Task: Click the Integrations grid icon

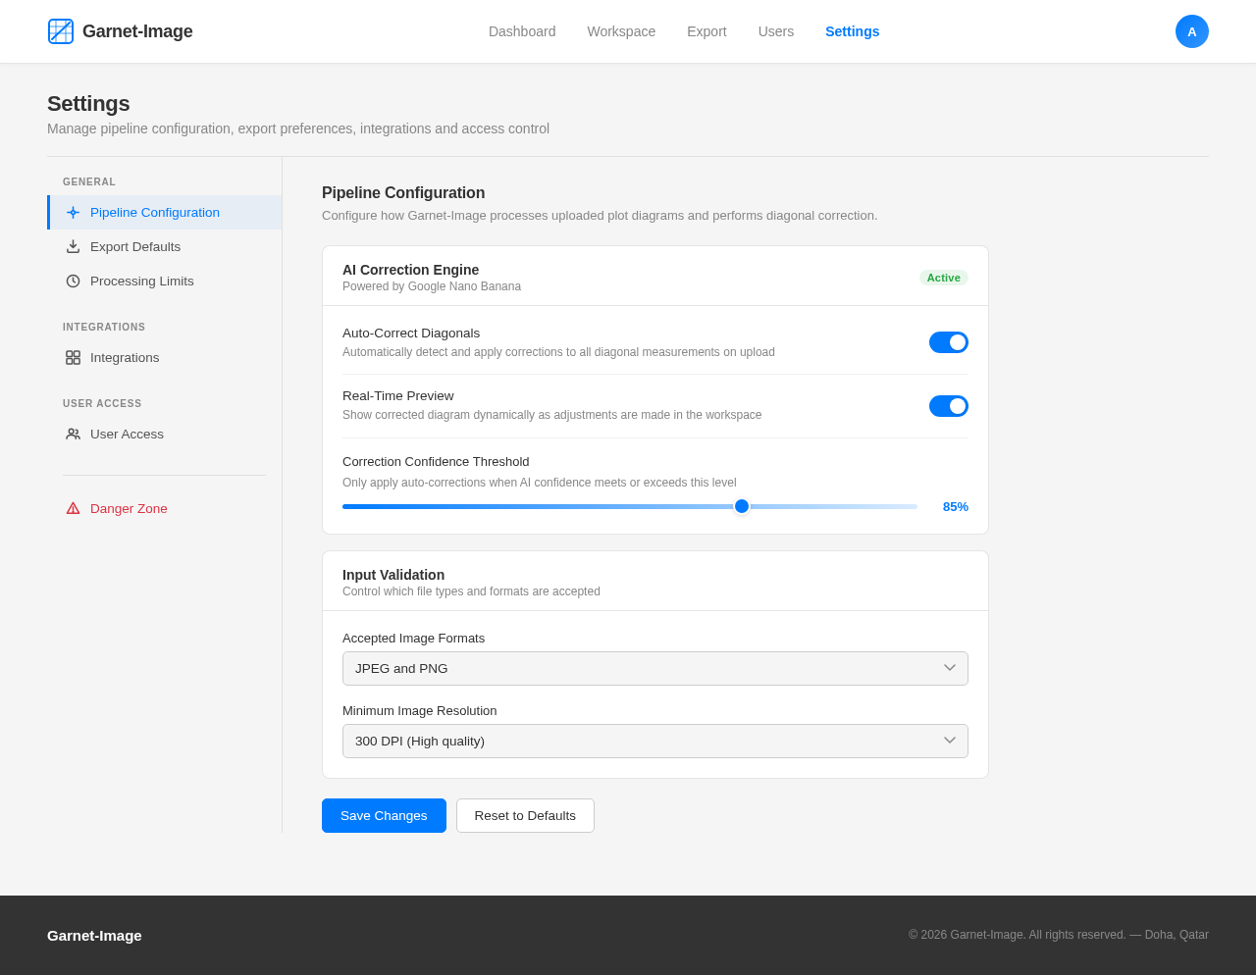Action: [72, 357]
